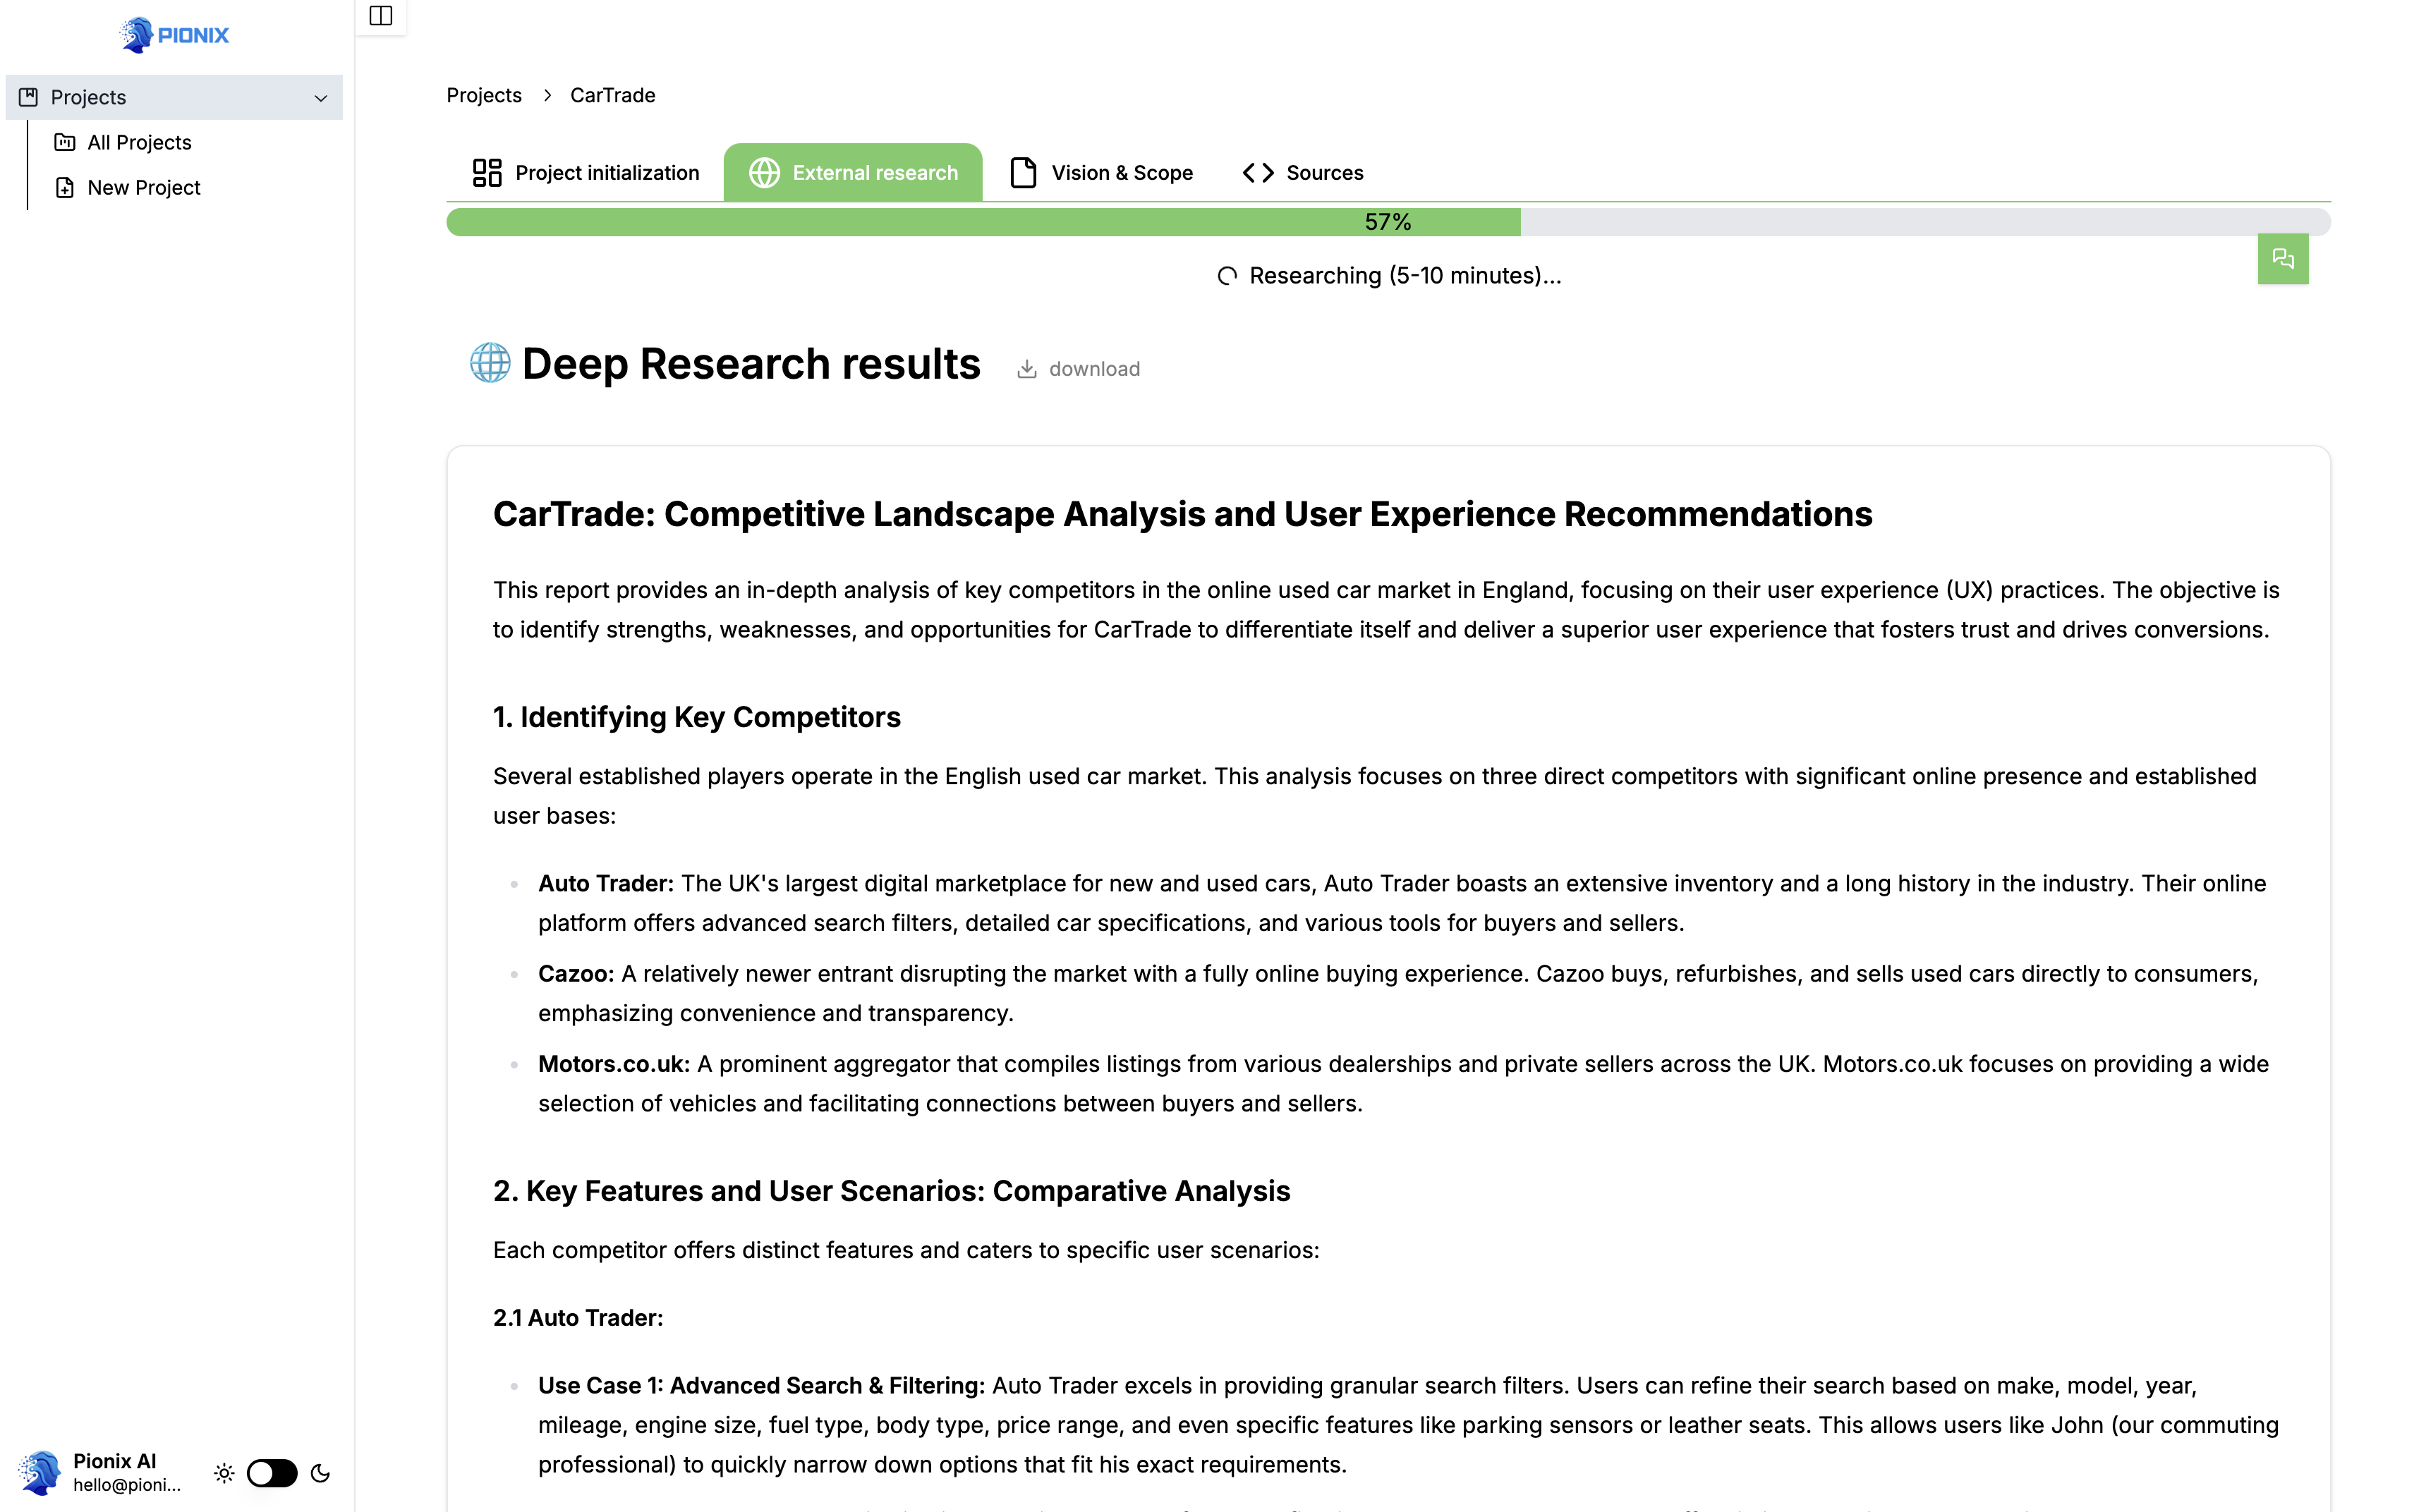Collapse the Projects section using its chevron

point(320,97)
